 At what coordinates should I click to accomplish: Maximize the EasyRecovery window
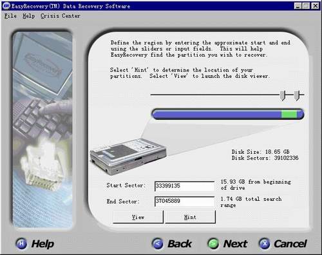[x=306, y=6]
